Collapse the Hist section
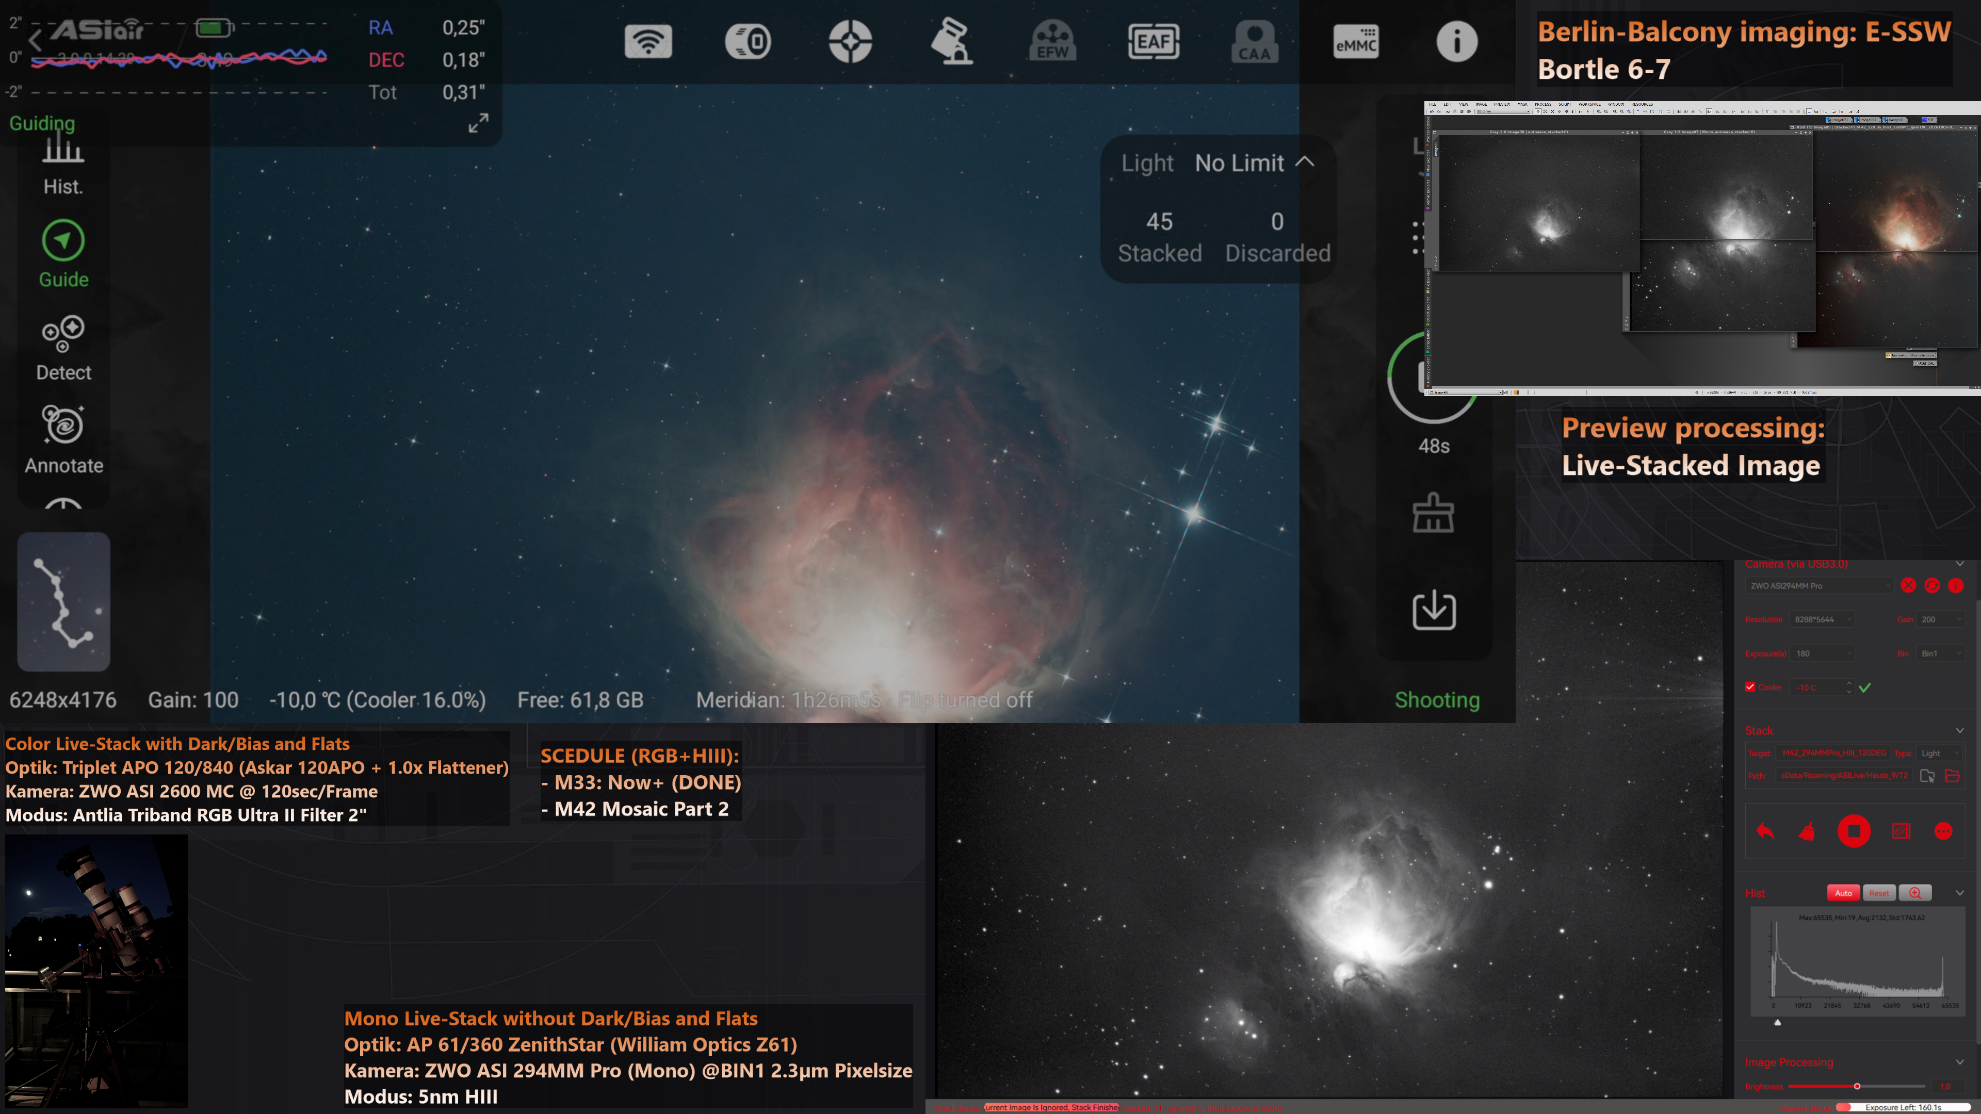 1959,893
